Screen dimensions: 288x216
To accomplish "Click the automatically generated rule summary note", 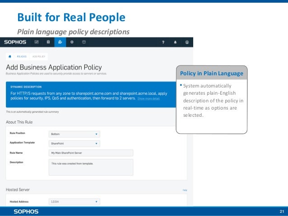I will point(33,112).
